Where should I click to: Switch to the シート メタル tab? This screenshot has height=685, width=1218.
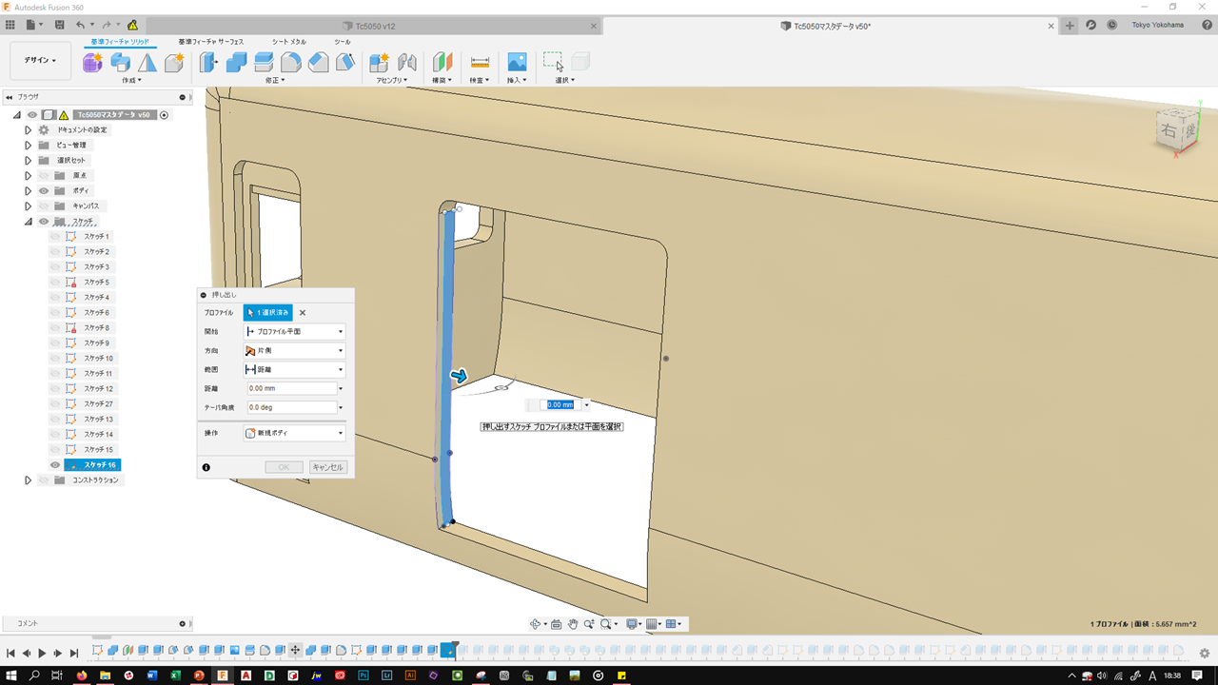pyautogui.click(x=289, y=42)
